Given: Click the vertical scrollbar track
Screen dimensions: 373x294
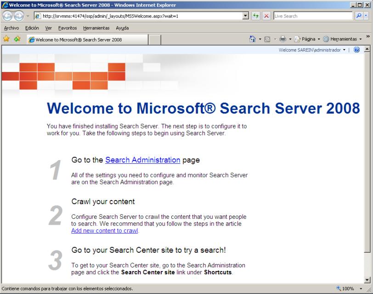Looking at the screenshot, I should pyautogui.click(x=367, y=265).
